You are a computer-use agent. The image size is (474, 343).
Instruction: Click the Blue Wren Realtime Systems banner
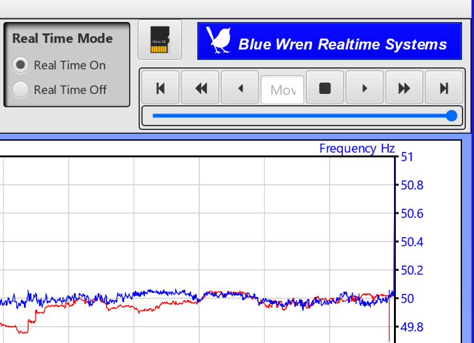click(x=330, y=41)
